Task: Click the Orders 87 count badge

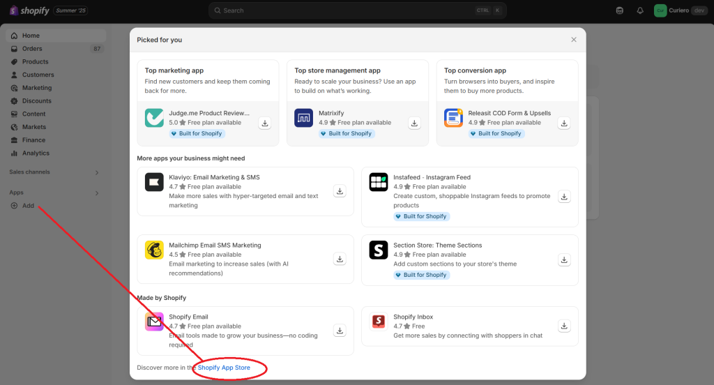Action: tap(97, 49)
